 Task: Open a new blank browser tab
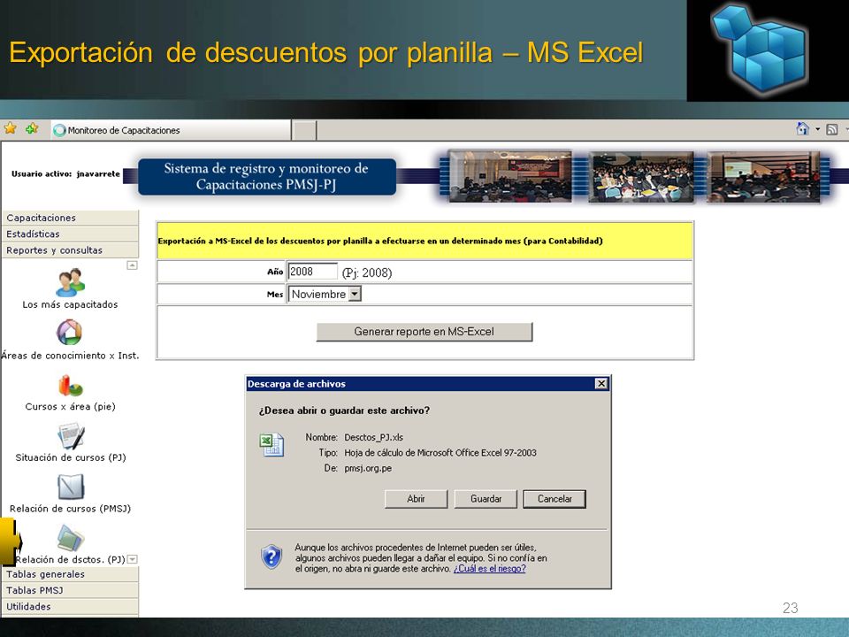pos(304,131)
